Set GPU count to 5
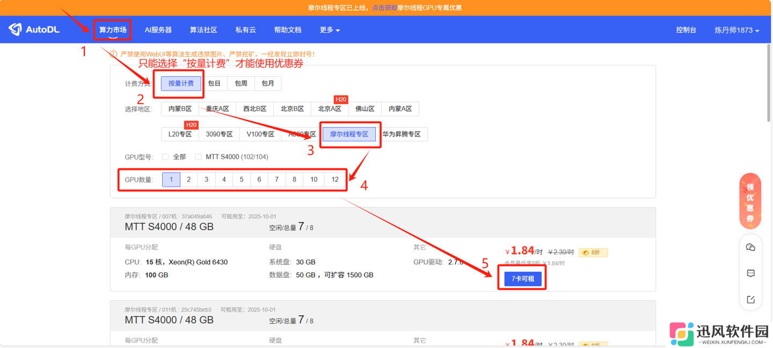The height and width of the screenshot is (348, 773). tap(242, 180)
